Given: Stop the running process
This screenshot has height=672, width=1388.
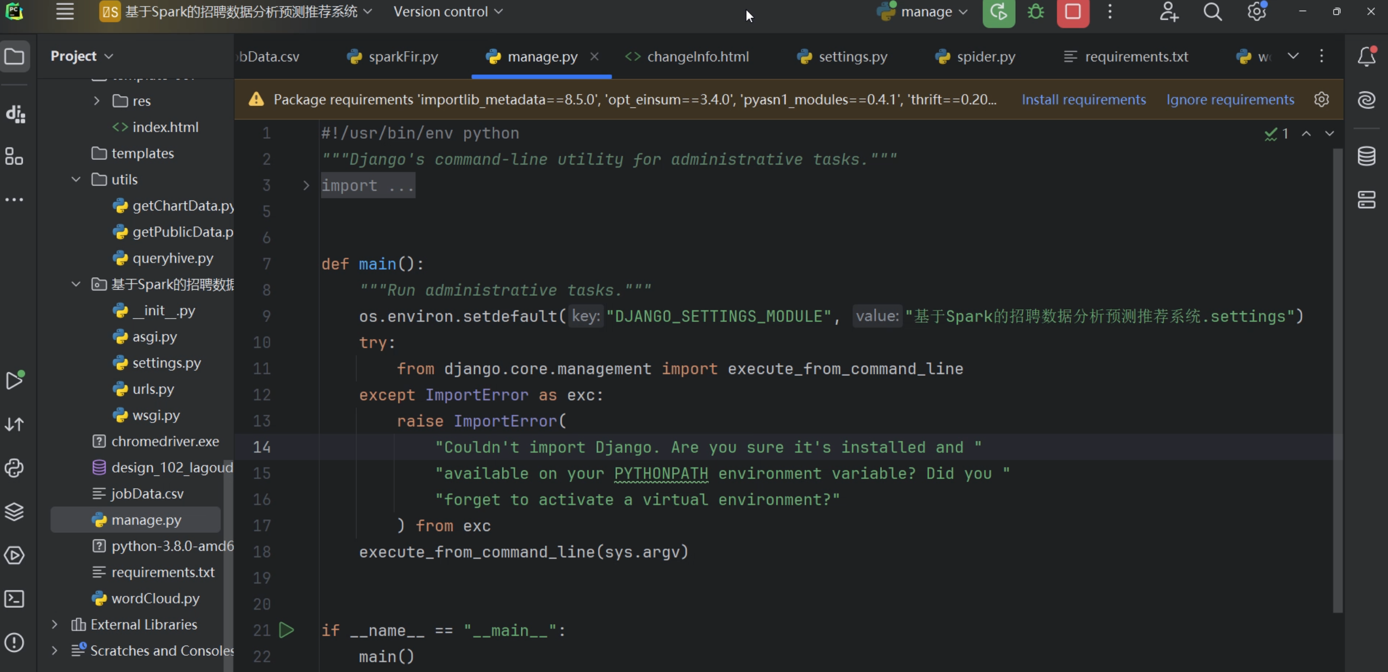Looking at the screenshot, I should pos(1073,12).
